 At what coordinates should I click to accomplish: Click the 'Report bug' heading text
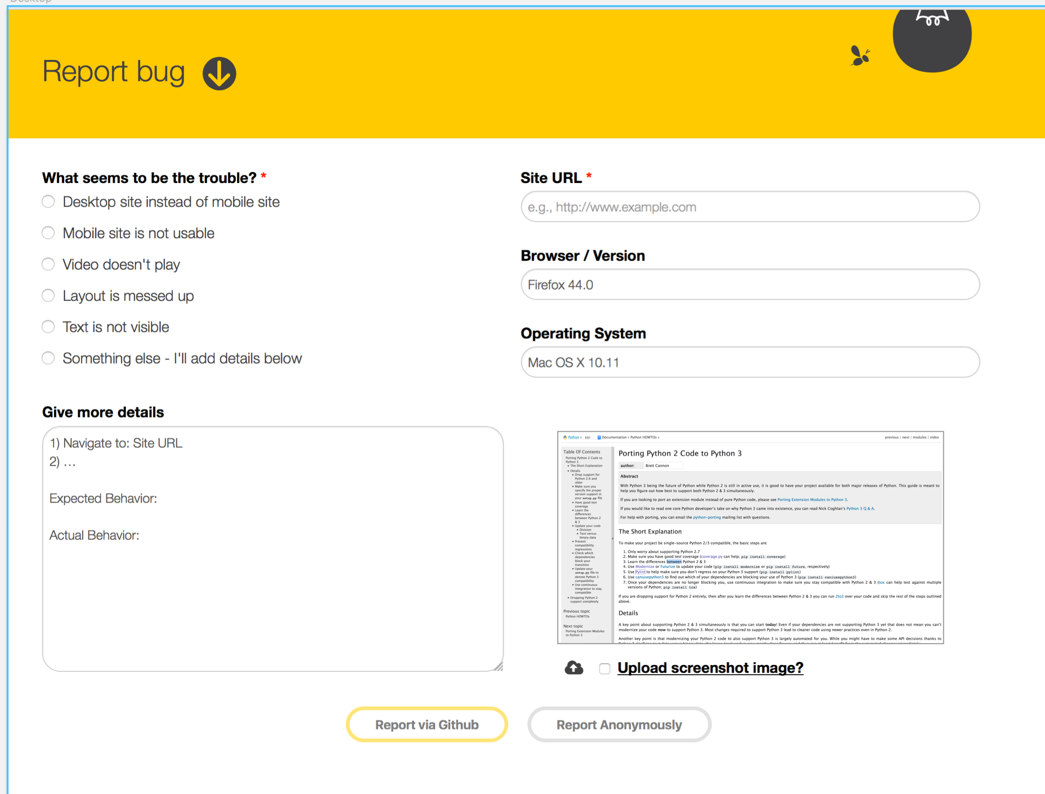pos(114,72)
